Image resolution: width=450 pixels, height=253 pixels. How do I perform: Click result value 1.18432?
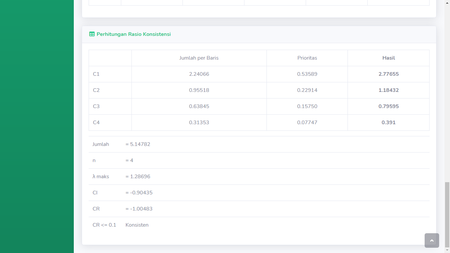[x=389, y=90]
